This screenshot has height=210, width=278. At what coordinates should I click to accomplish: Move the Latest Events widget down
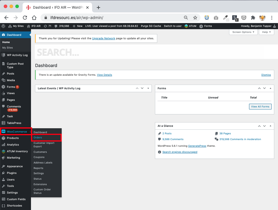click(142, 88)
